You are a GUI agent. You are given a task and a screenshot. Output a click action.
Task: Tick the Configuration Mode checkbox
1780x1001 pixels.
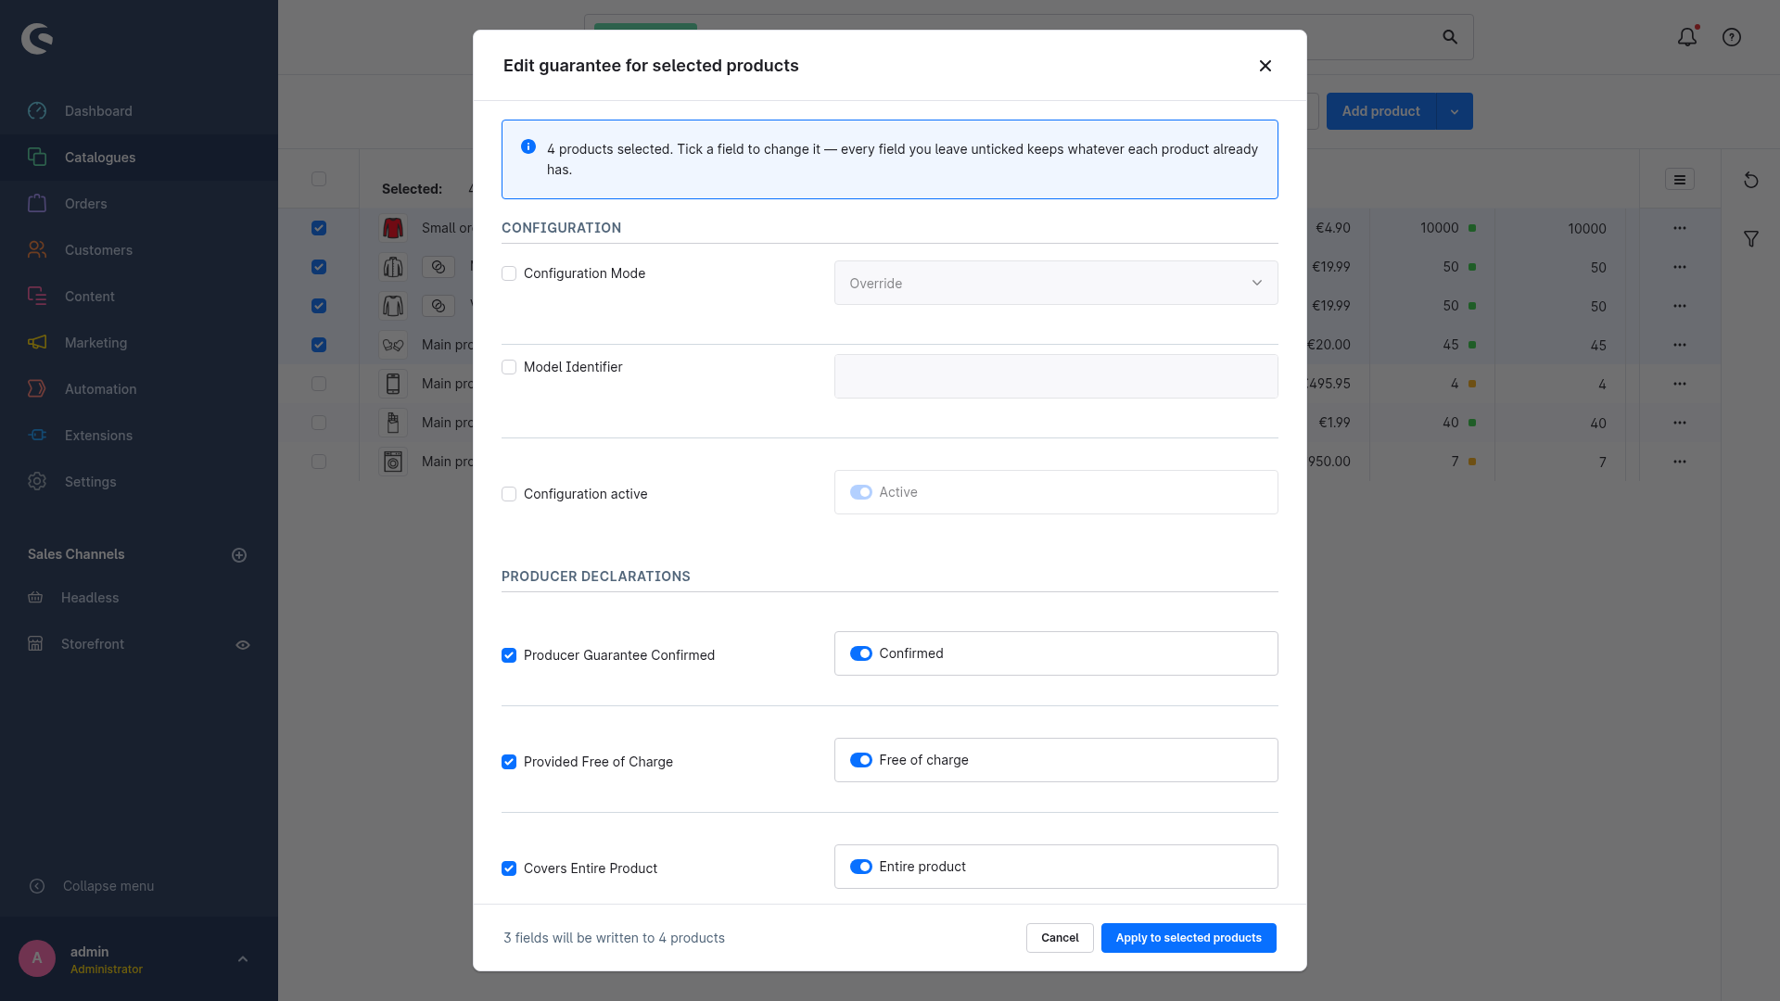[509, 273]
